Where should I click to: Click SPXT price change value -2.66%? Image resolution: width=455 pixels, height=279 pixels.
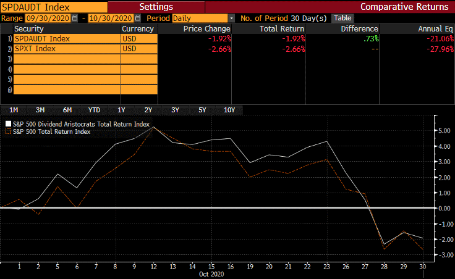point(219,49)
